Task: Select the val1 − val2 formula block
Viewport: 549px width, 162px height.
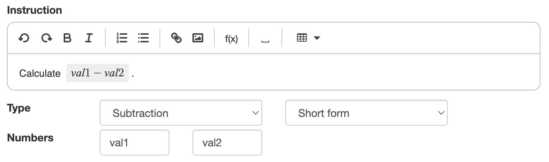Action: (x=97, y=73)
